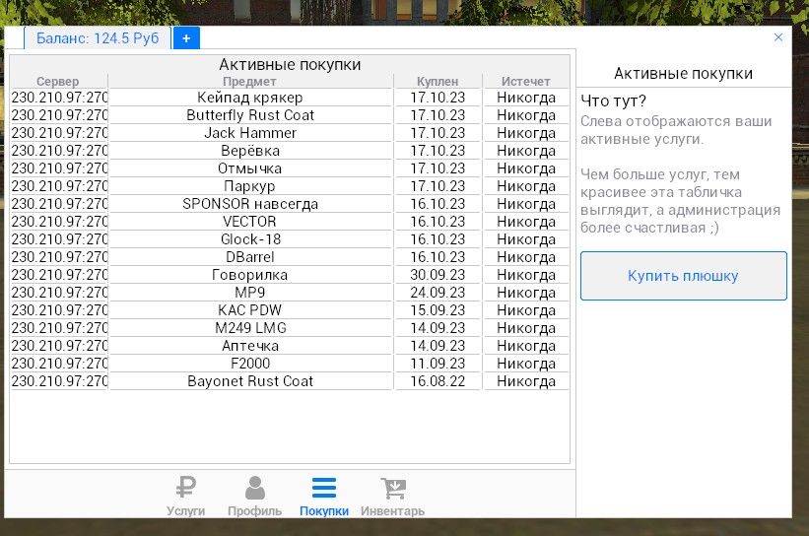
Task: Sort by the Сервер column header
Action: [x=58, y=82]
